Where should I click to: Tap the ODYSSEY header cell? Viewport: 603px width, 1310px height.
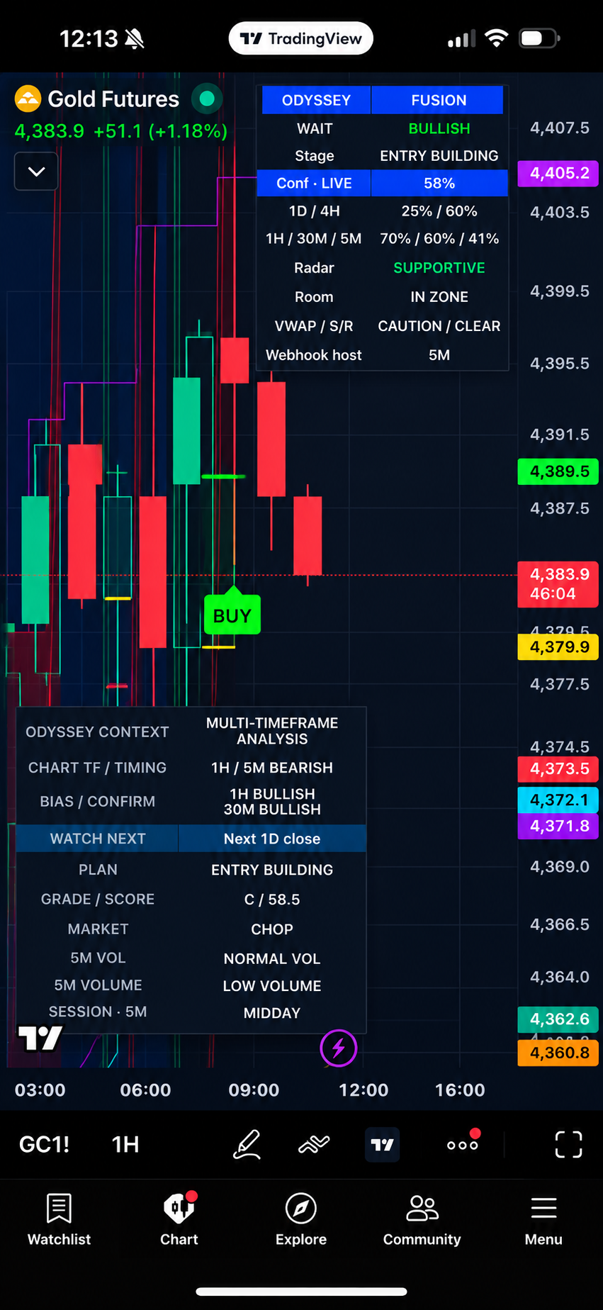[316, 100]
